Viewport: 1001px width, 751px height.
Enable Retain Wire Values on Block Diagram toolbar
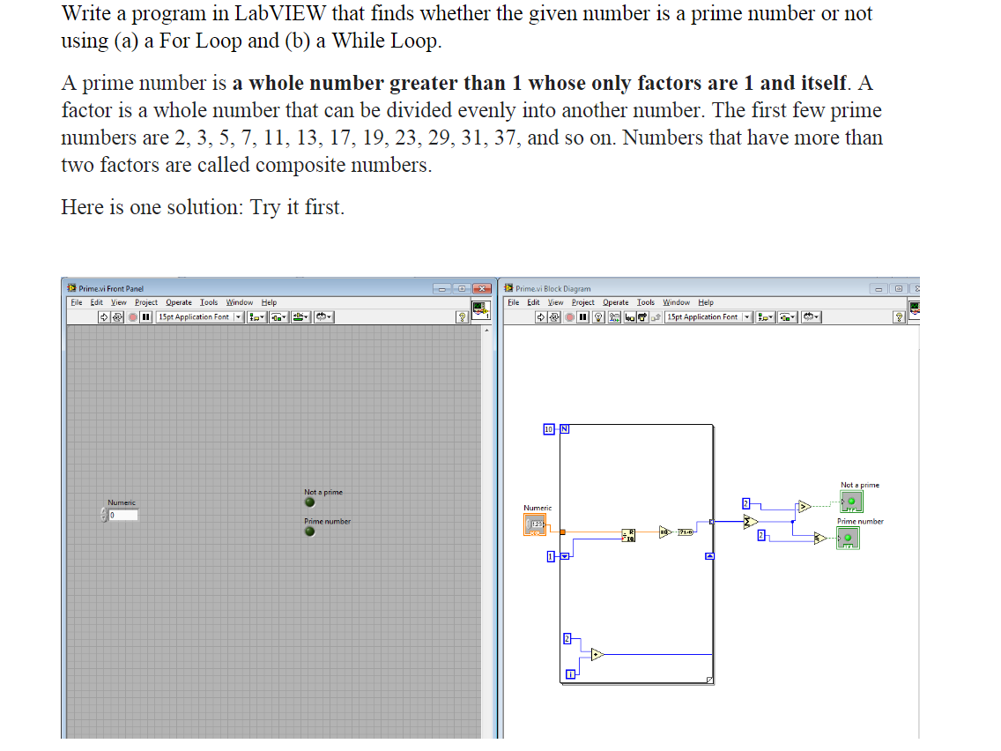(613, 317)
